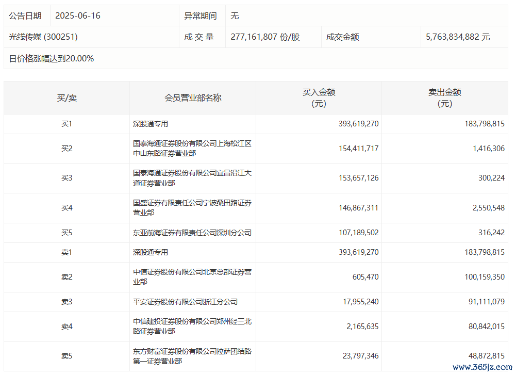The height and width of the screenshot is (375, 516).
Task: Click the value 2,550,548
Action: (488, 208)
